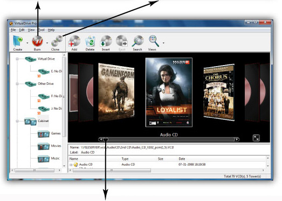Click the VirtualDrive Pro title icon

pos(11,24)
